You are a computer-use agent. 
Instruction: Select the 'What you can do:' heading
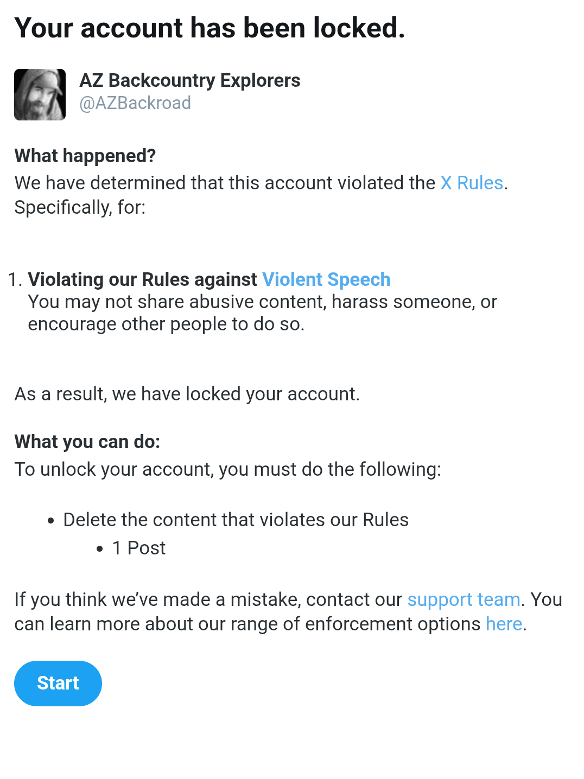click(87, 442)
